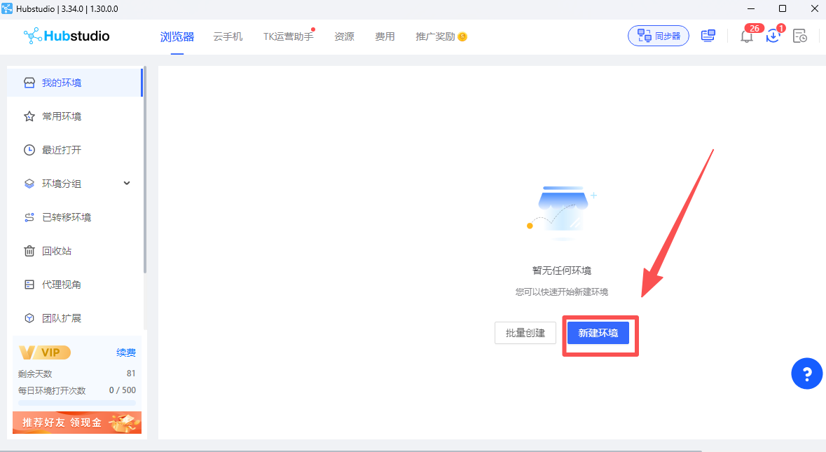Open the multi-window monitor icon

click(x=708, y=36)
